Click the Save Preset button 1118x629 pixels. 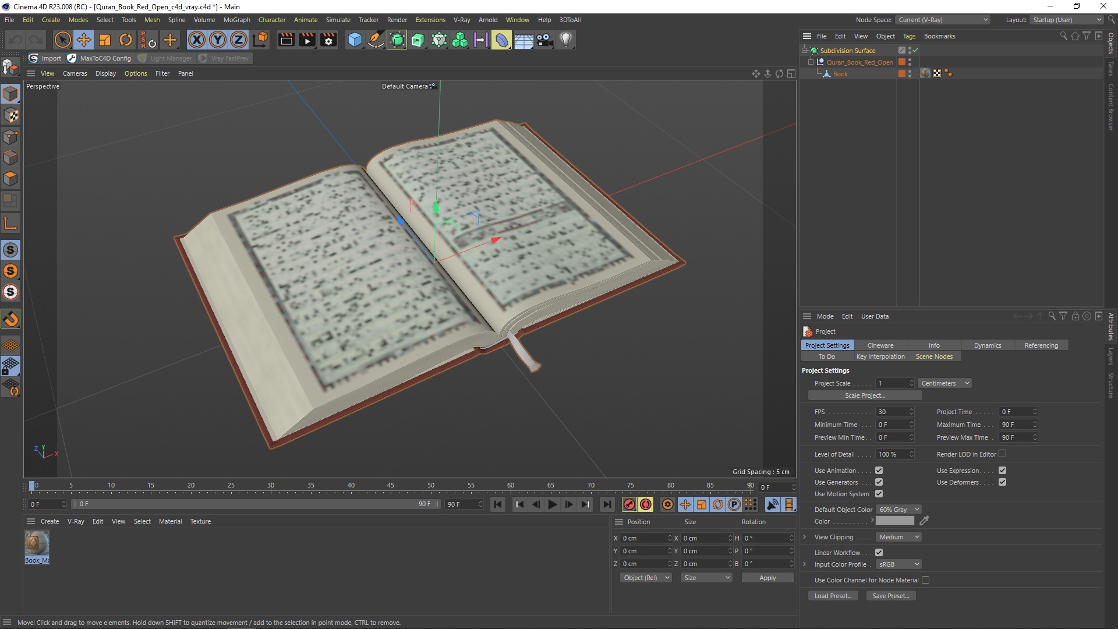click(891, 595)
